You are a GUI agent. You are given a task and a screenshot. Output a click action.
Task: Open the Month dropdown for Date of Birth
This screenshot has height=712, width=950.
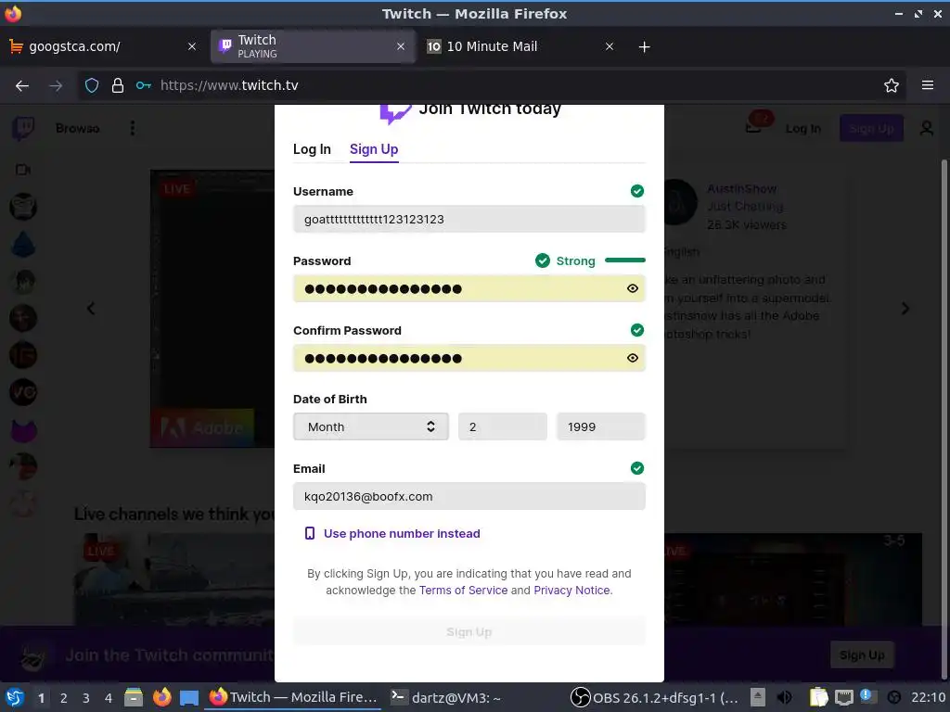point(371,426)
